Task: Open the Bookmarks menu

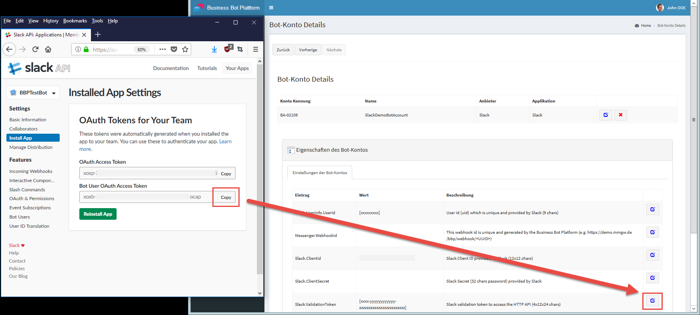Action: tap(75, 21)
